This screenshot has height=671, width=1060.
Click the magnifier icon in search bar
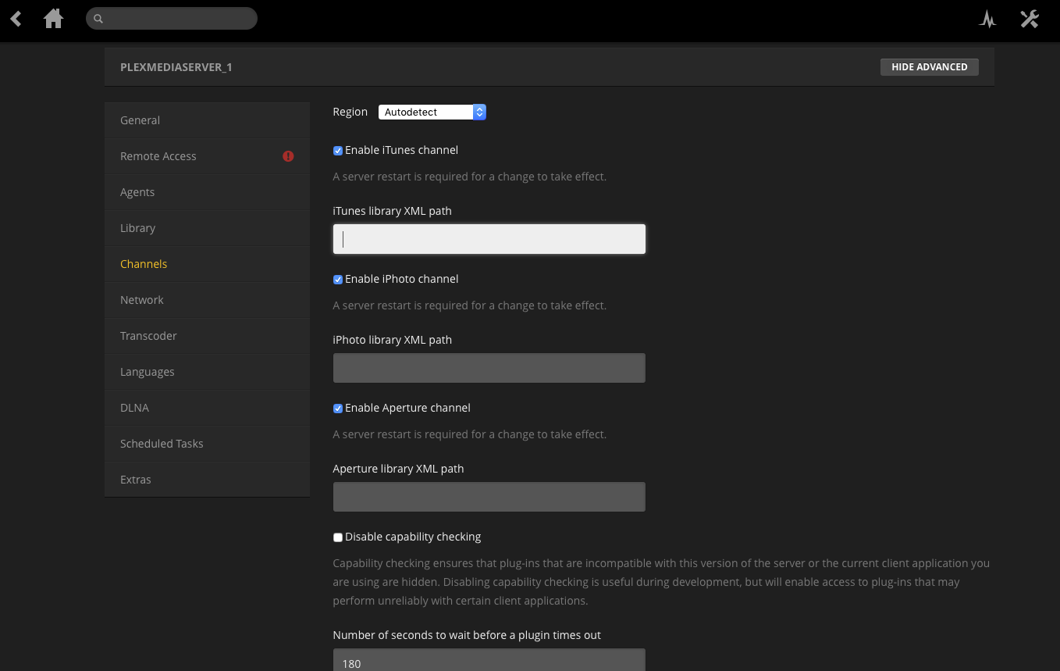[98, 19]
